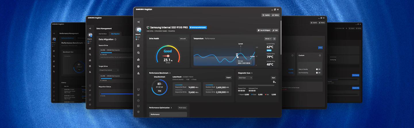Open the help question-mark icon in front sidebar
This screenshot has width=414, height=128.
(x=138, y=101)
